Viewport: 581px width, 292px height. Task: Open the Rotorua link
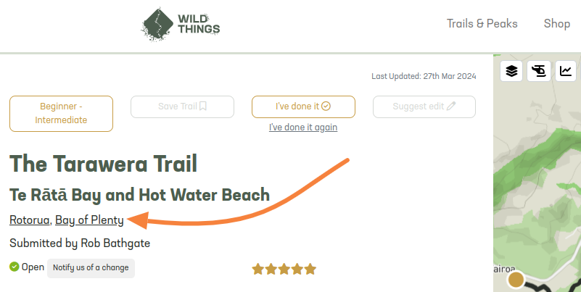tap(29, 220)
